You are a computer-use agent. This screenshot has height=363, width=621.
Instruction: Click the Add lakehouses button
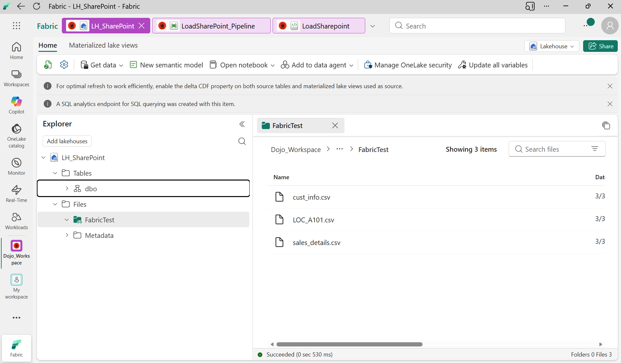pyautogui.click(x=67, y=141)
